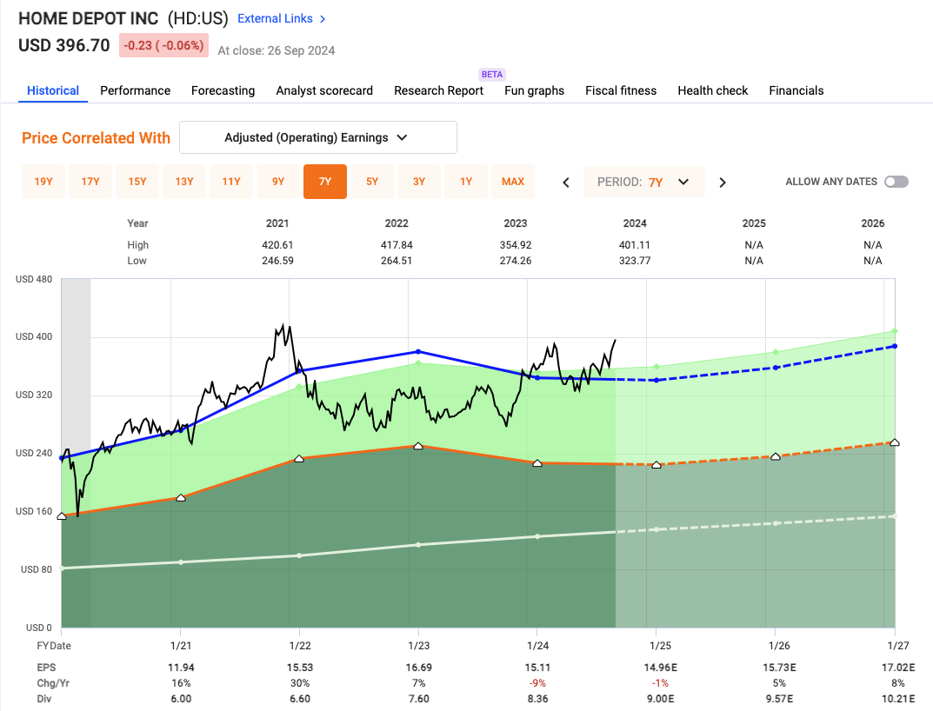
Task: Click the 1/26 green diamond estimate marker
Action: [776, 352]
